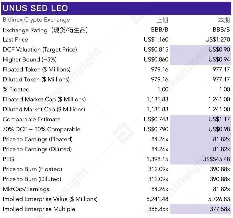Select the Higher Bound value US$0.860

pyautogui.click(x=156, y=59)
